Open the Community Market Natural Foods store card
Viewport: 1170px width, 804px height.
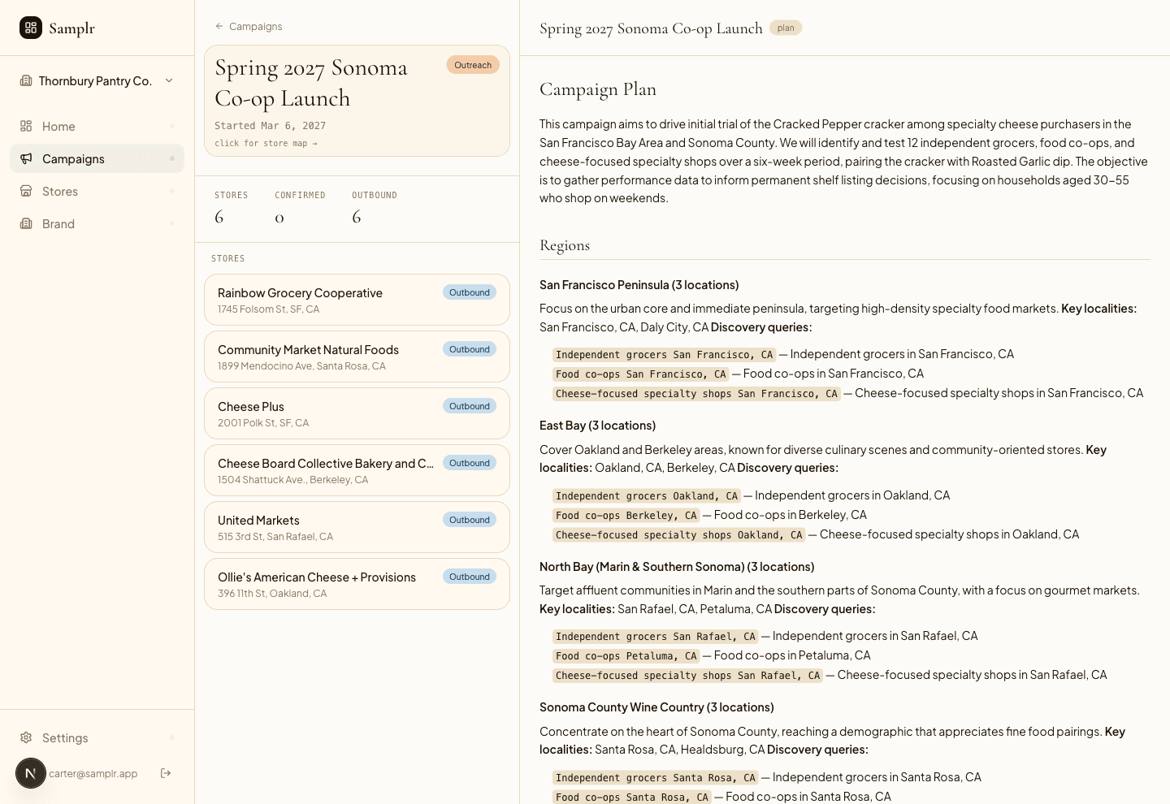pyautogui.click(x=357, y=357)
